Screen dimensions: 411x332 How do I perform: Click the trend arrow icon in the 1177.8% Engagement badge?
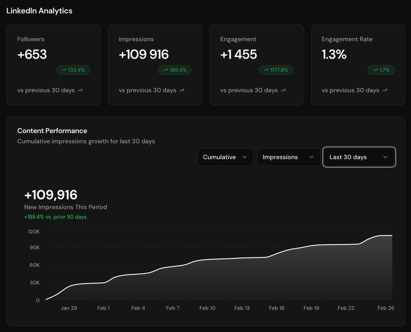[x=266, y=70]
